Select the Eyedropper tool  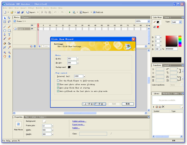[9, 48]
